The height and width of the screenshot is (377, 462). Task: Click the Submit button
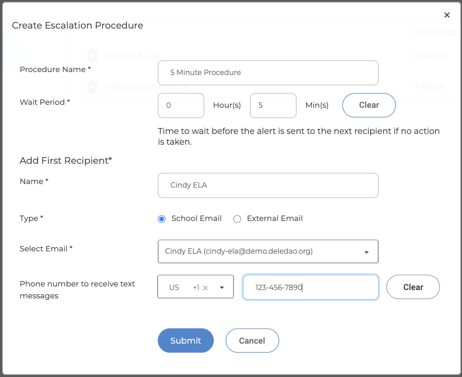click(186, 341)
